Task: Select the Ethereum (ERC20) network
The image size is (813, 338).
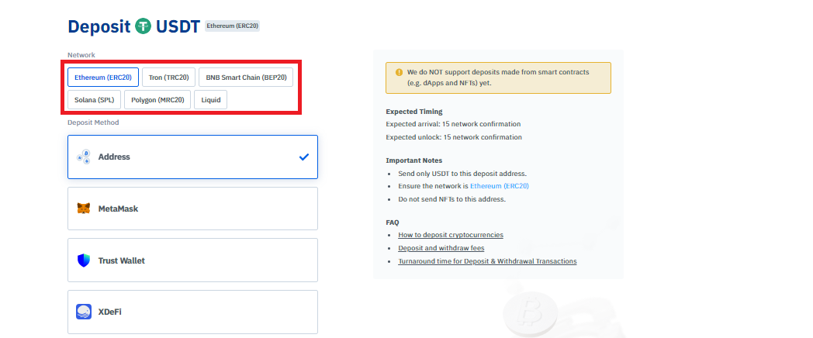Action: [x=103, y=78]
